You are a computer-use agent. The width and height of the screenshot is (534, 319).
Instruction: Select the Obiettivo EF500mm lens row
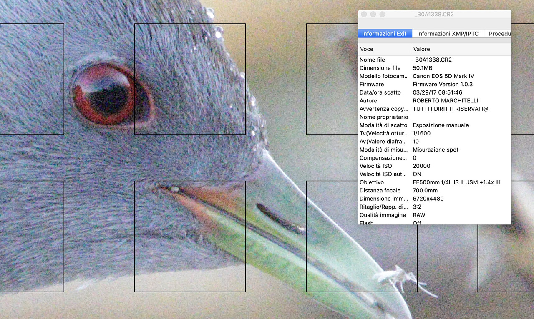[435, 182]
